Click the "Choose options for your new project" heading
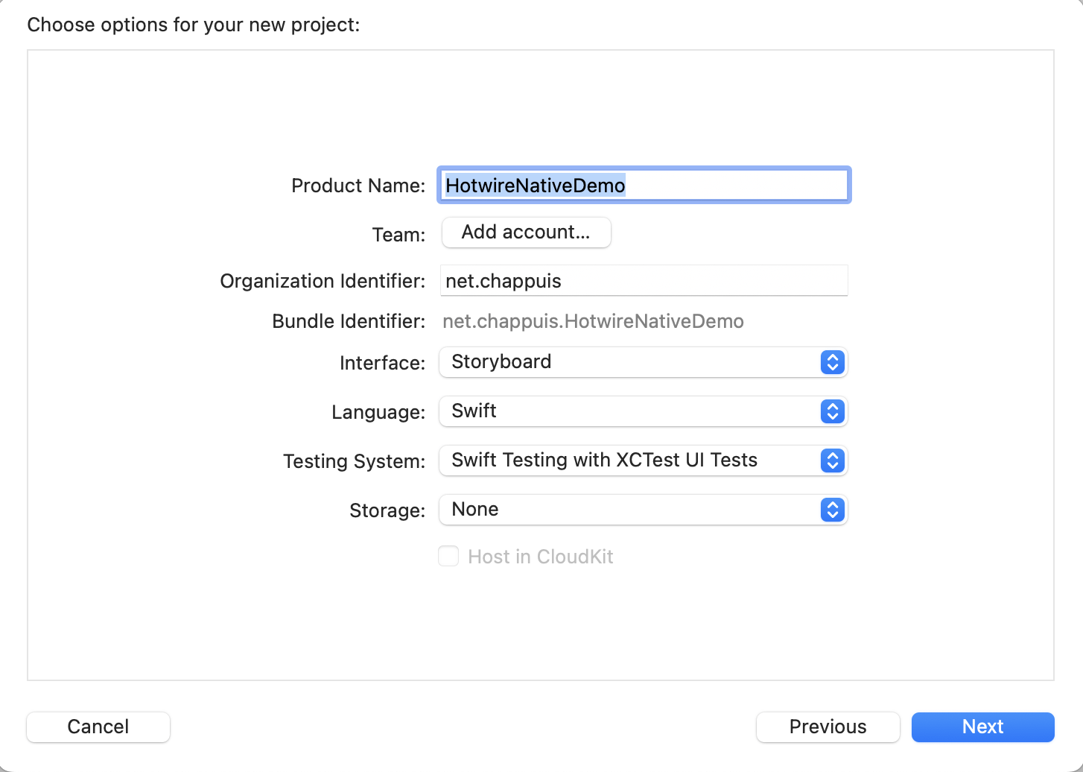 (x=194, y=25)
